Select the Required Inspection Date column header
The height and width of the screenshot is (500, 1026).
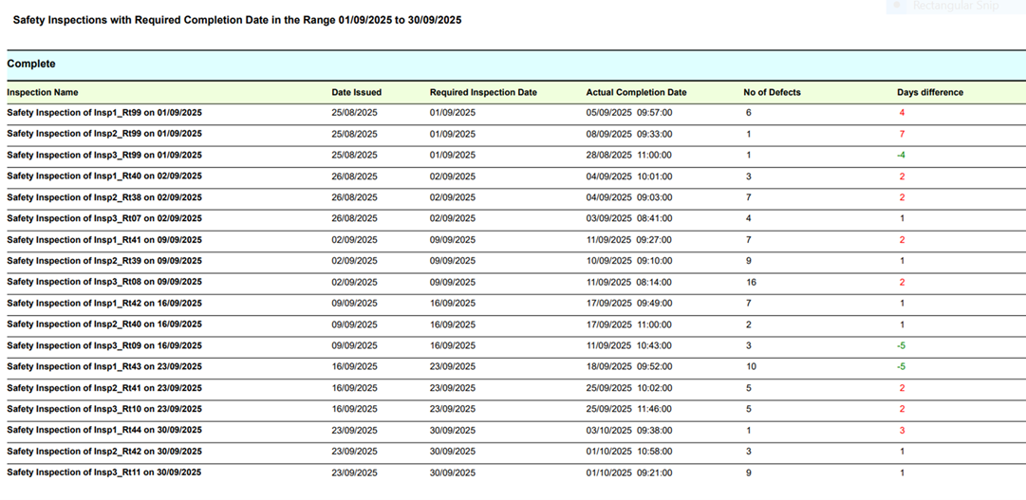(483, 93)
